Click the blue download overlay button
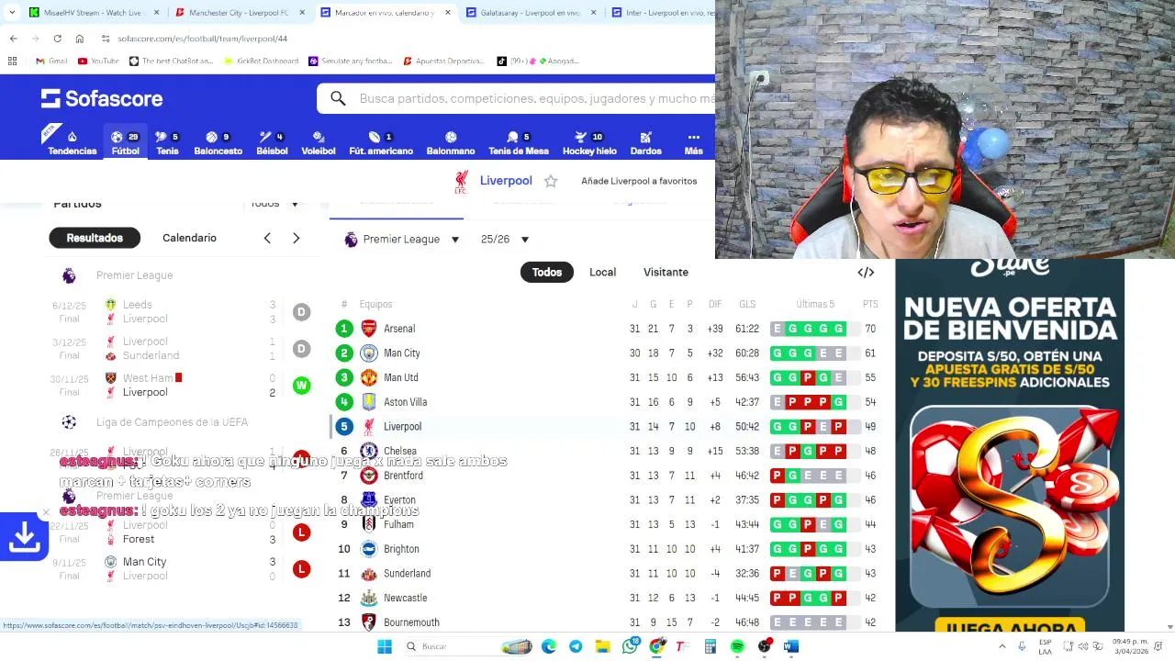1175x661 pixels. click(24, 538)
